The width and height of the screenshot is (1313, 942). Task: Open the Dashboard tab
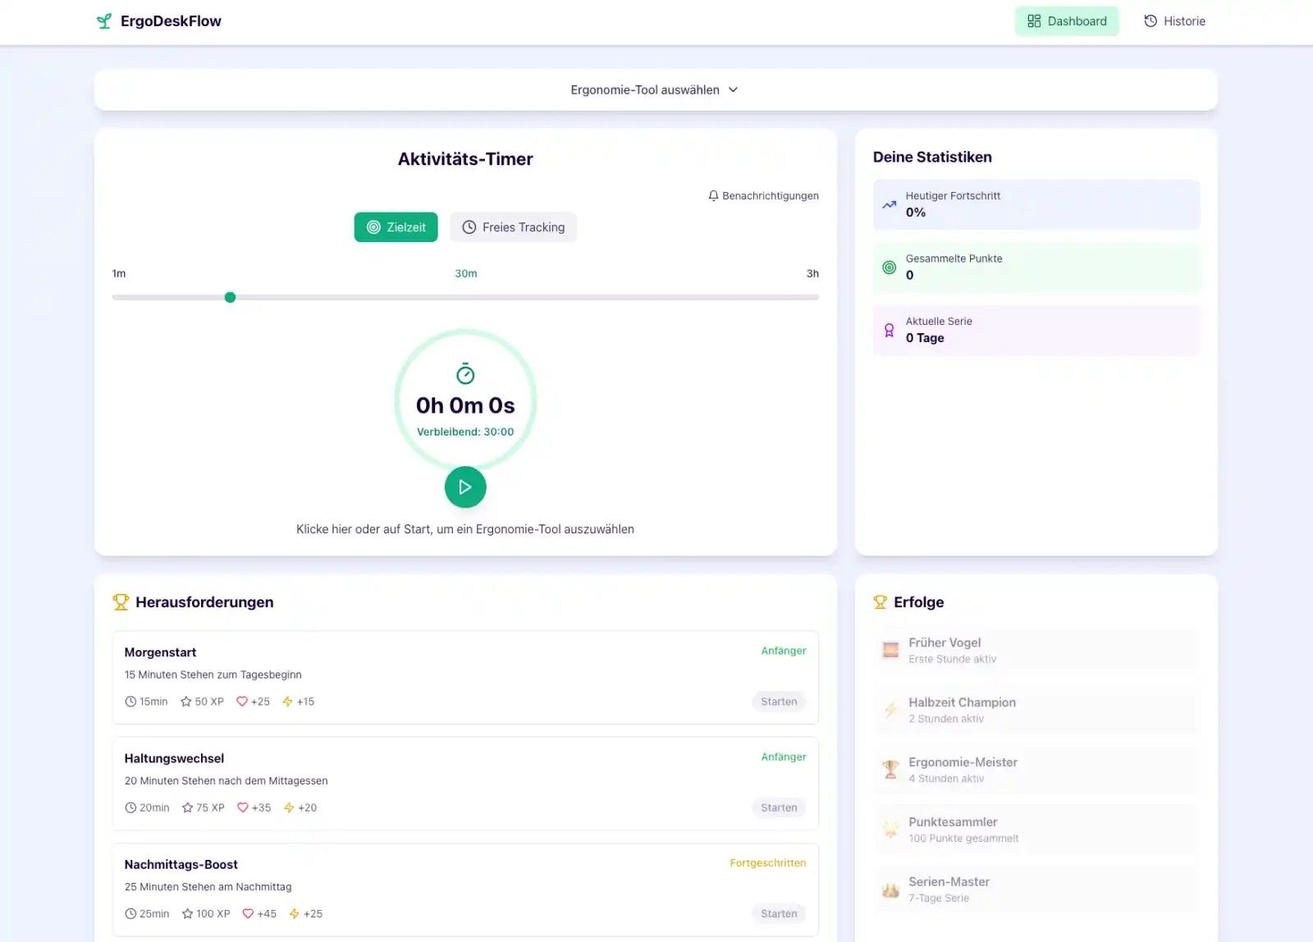point(1066,21)
